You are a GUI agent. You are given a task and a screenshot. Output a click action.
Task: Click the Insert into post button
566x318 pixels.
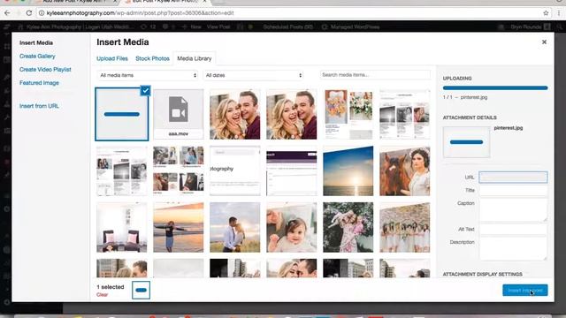[x=524, y=291]
